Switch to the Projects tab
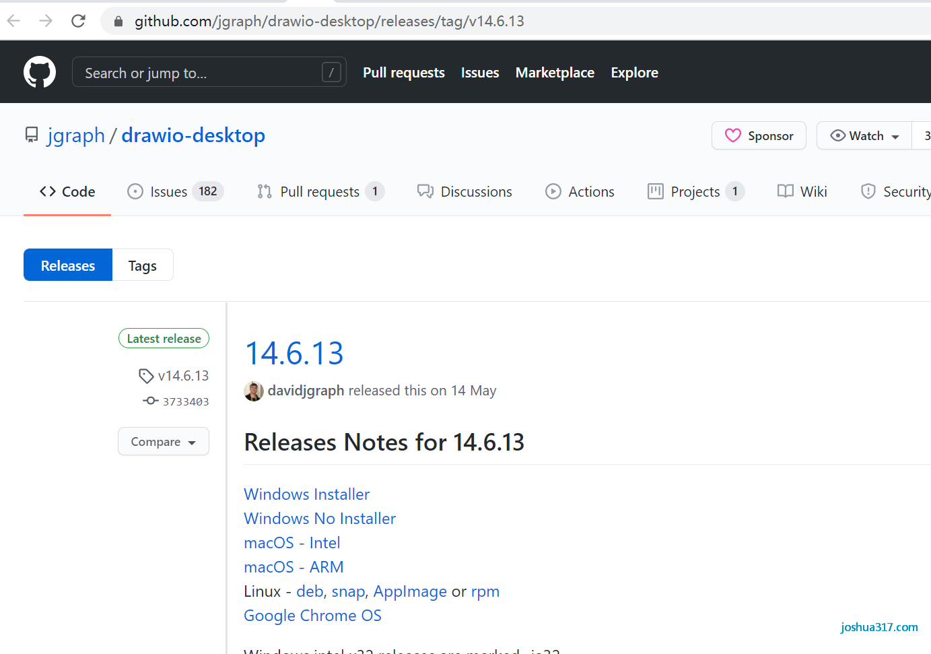Viewport: 931px width, 654px height. click(696, 191)
